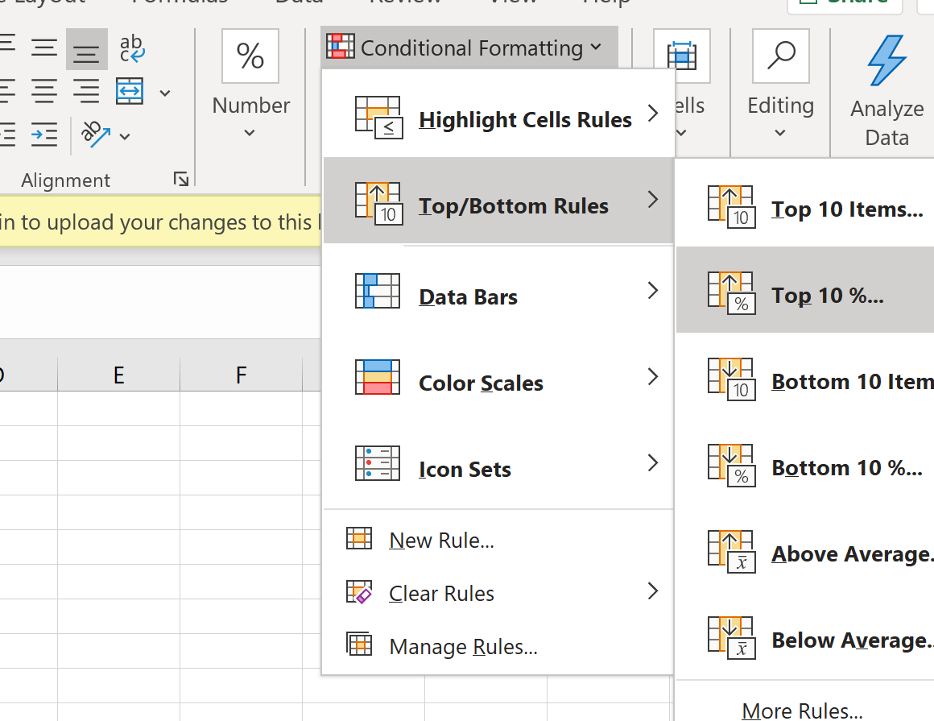934x721 pixels.
Task: Open the Color Scales submenu
Action: pos(498,378)
